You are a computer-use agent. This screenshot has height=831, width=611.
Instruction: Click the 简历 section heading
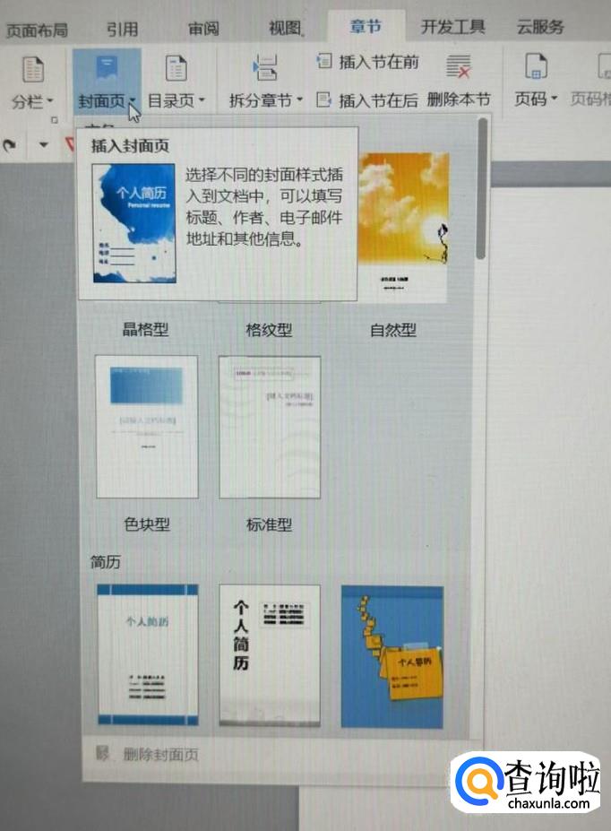106,562
